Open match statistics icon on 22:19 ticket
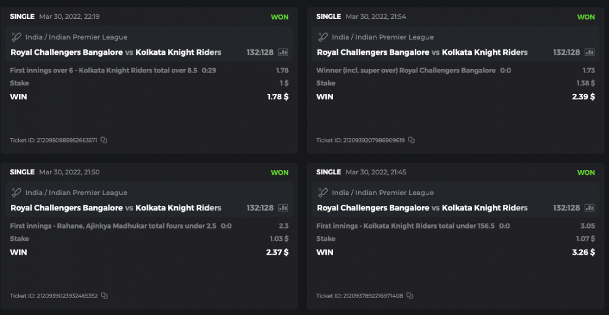609x315 pixels. tap(283, 52)
